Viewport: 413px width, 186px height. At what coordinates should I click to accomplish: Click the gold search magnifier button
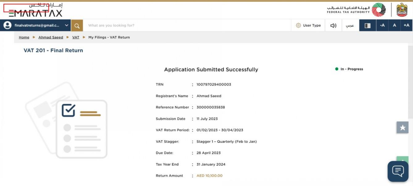coord(77,26)
